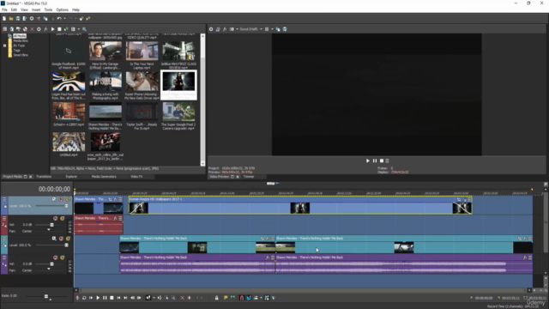Screen dimensions: 549x309
Task: Click Track Motion icon on first video track
Action: [54, 199]
